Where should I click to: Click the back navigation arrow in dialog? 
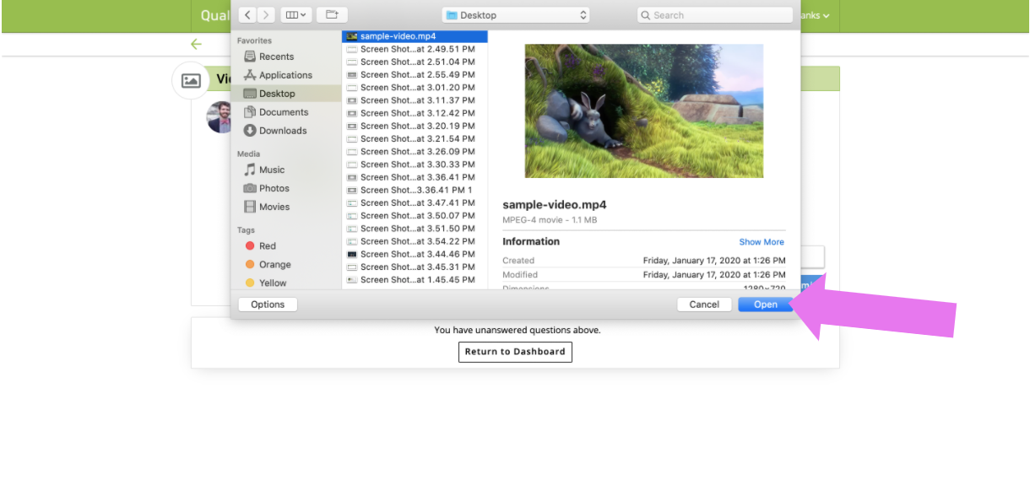point(247,15)
